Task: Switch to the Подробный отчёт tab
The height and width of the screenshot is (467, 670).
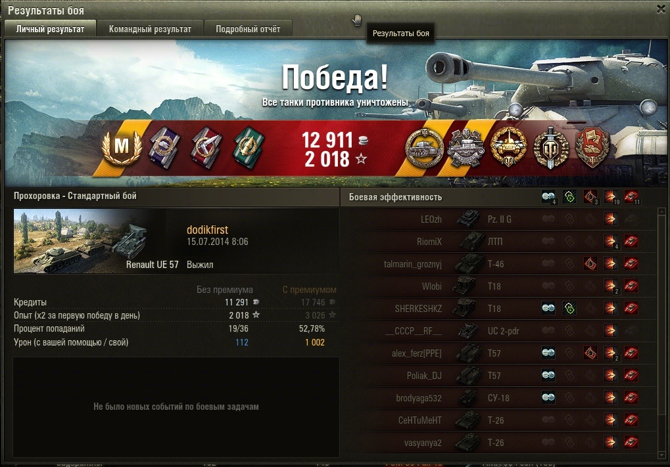Action: click(x=248, y=29)
